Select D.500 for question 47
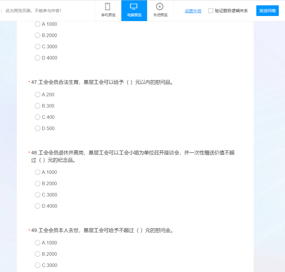Viewport: 285px width, 272px height. point(38,128)
